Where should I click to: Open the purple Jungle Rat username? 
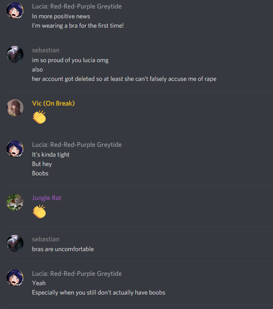coord(46,198)
